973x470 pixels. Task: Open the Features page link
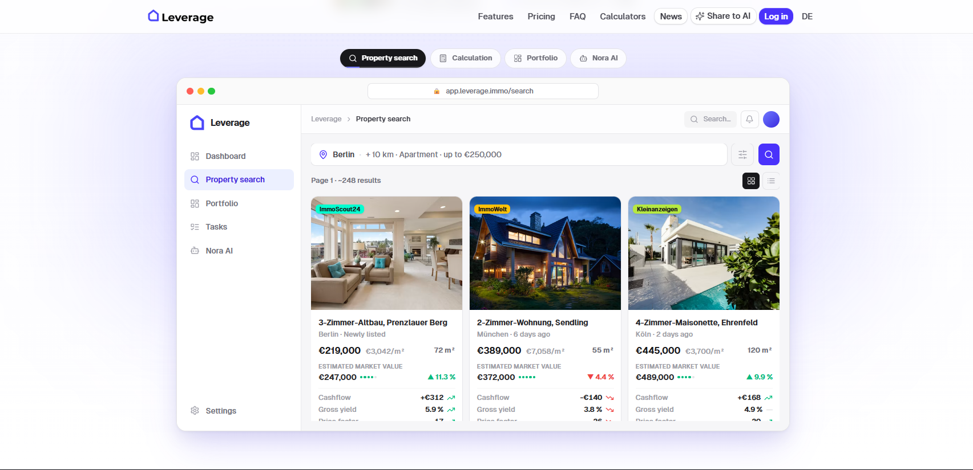pos(495,17)
